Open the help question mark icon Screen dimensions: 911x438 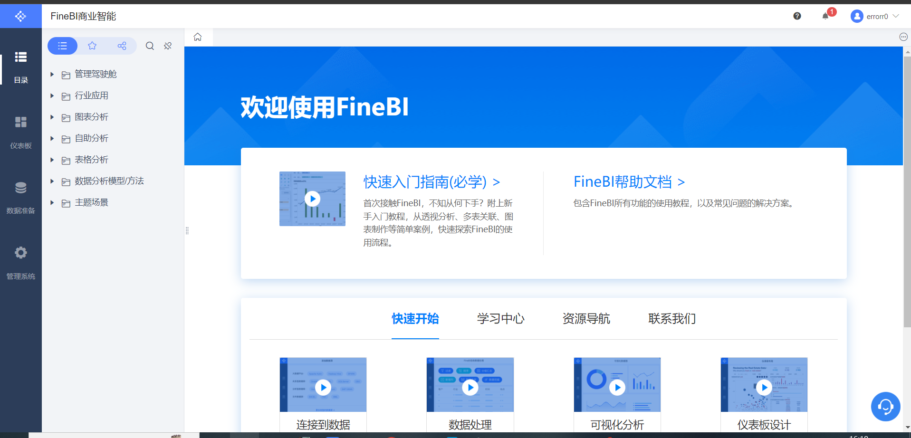pyautogui.click(x=797, y=16)
